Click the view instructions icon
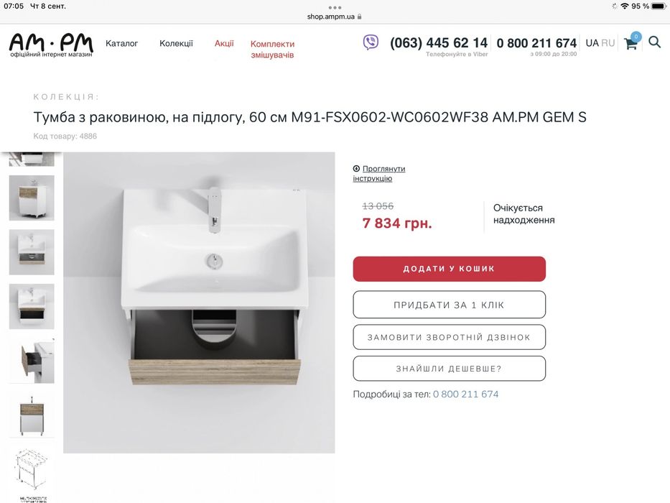Image resolution: width=670 pixels, height=503 pixels. (356, 169)
